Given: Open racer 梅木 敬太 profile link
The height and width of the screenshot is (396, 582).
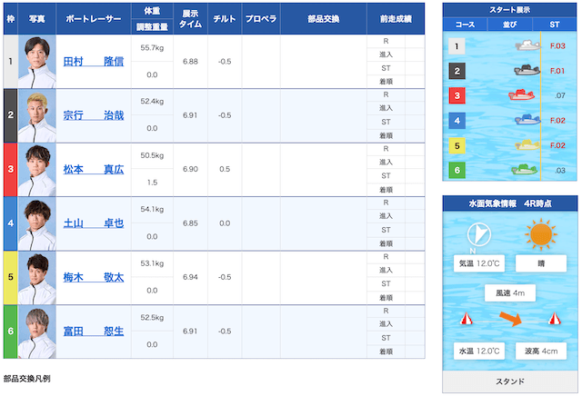Looking at the screenshot, I should tap(94, 277).
